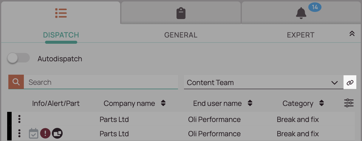Expand the Content Team dropdown
362x141 pixels.
[335, 83]
